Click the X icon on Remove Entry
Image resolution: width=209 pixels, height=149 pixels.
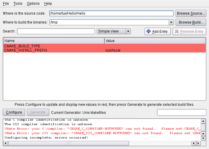(x=177, y=32)
